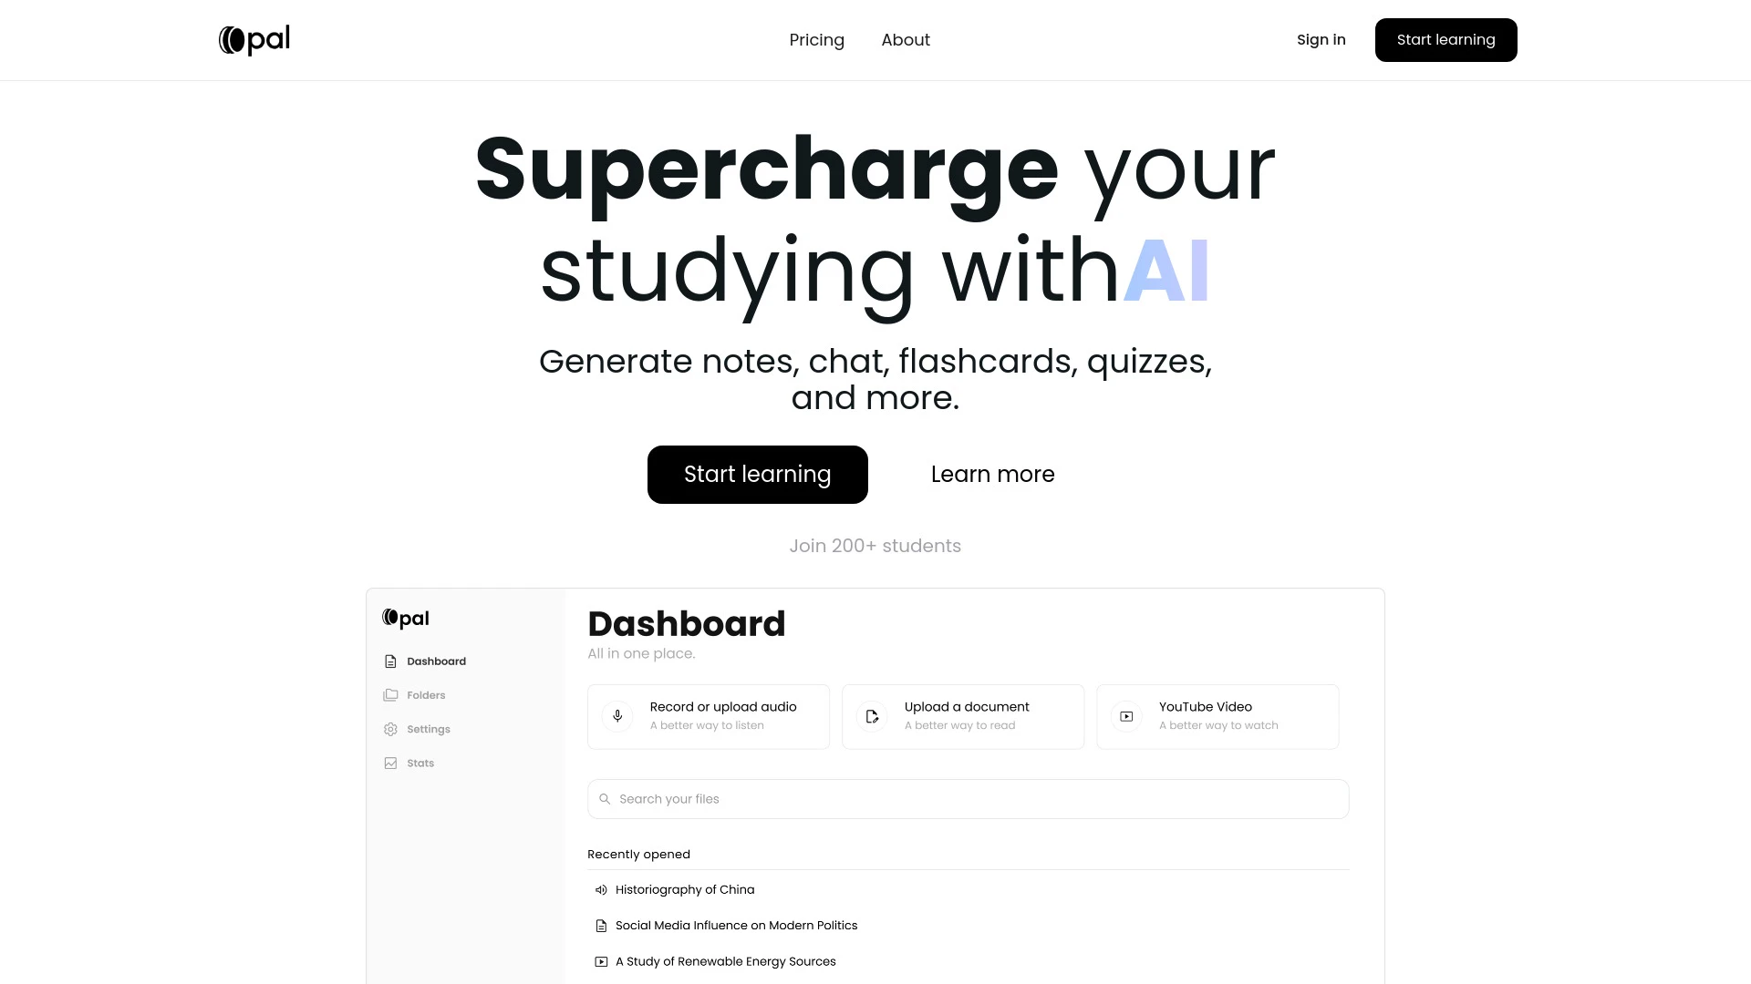Click the Opal logo in sidebar
This screenshot has width=1751, height=984.
point(404,618)
